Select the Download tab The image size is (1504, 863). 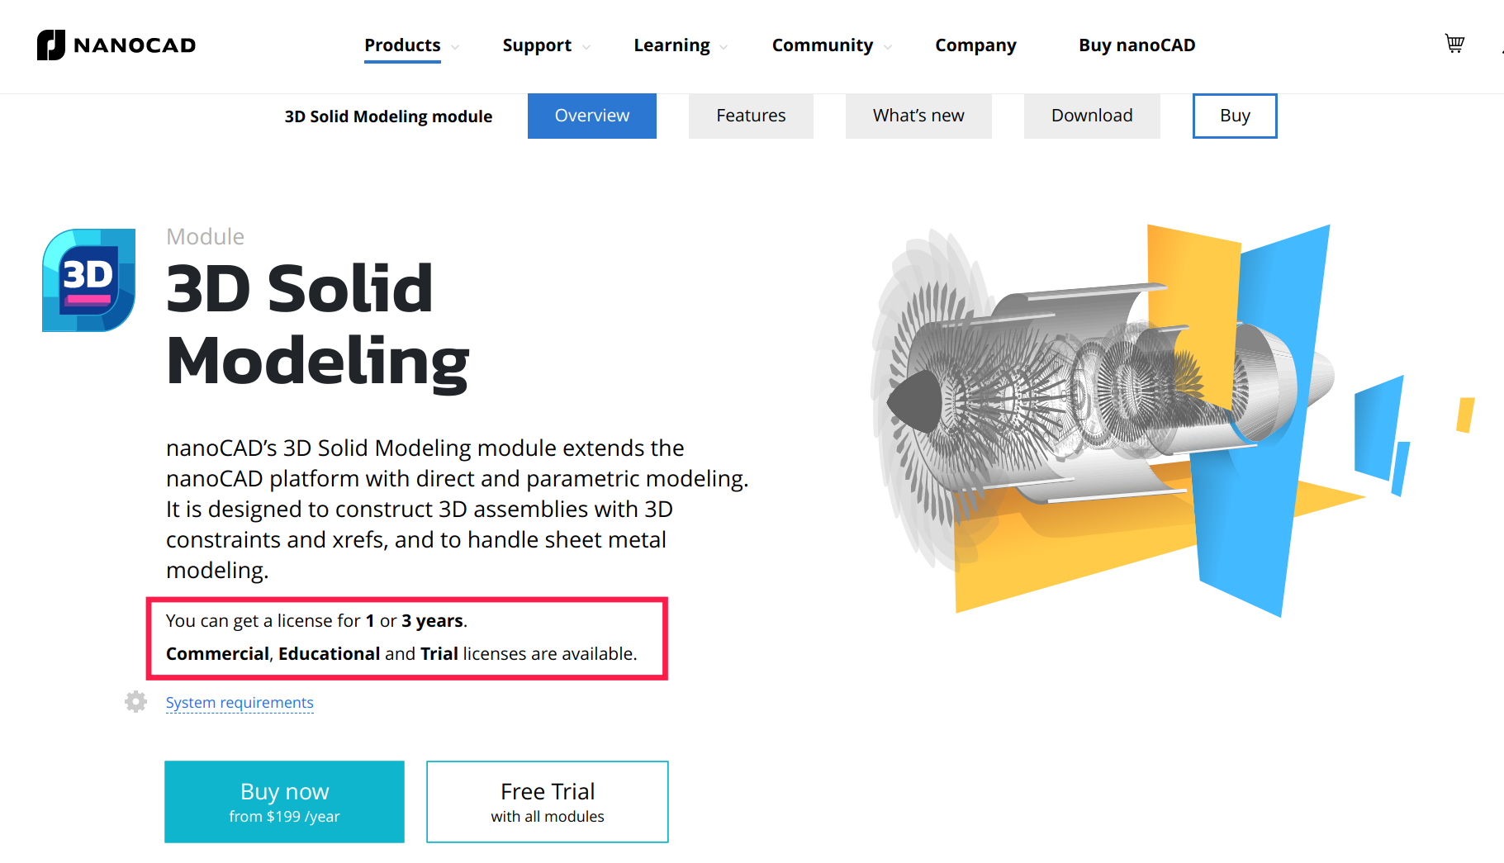coord(1091,116)
